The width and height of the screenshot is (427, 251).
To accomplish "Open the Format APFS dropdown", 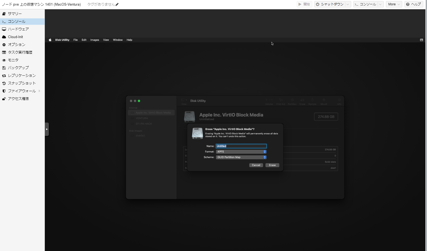I will [241, 152].
